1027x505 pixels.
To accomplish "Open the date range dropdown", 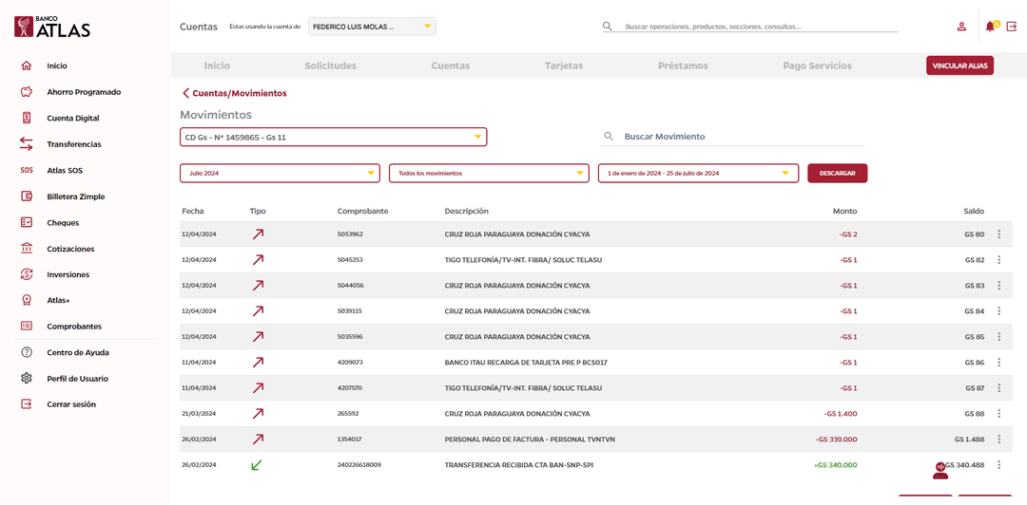I will [x=697, y=174].
